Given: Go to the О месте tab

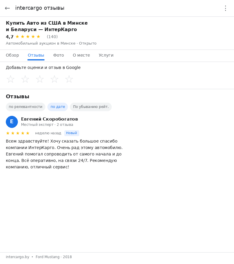Looking at the screenshot, I should [x=81, y=55].
